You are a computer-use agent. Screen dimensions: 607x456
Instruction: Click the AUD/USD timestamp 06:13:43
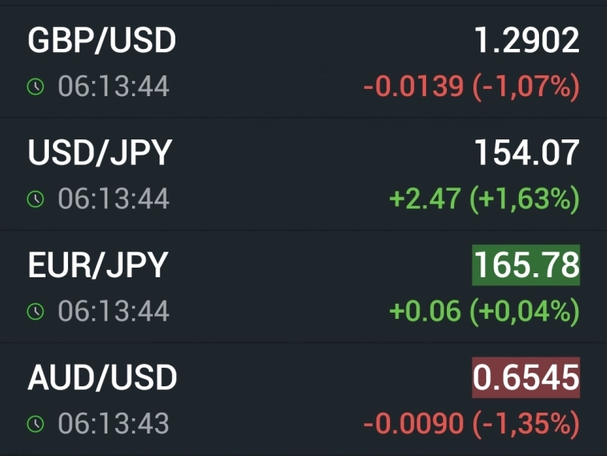(x=114, y=423)
